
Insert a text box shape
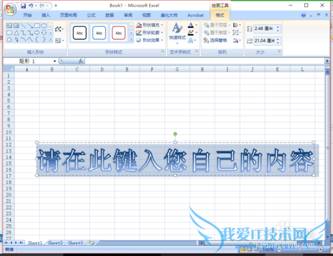click(x=9, y=25)
